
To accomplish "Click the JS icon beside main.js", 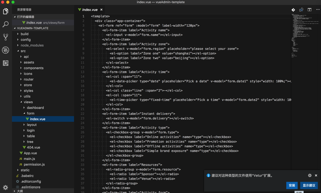I will point(21,159).
